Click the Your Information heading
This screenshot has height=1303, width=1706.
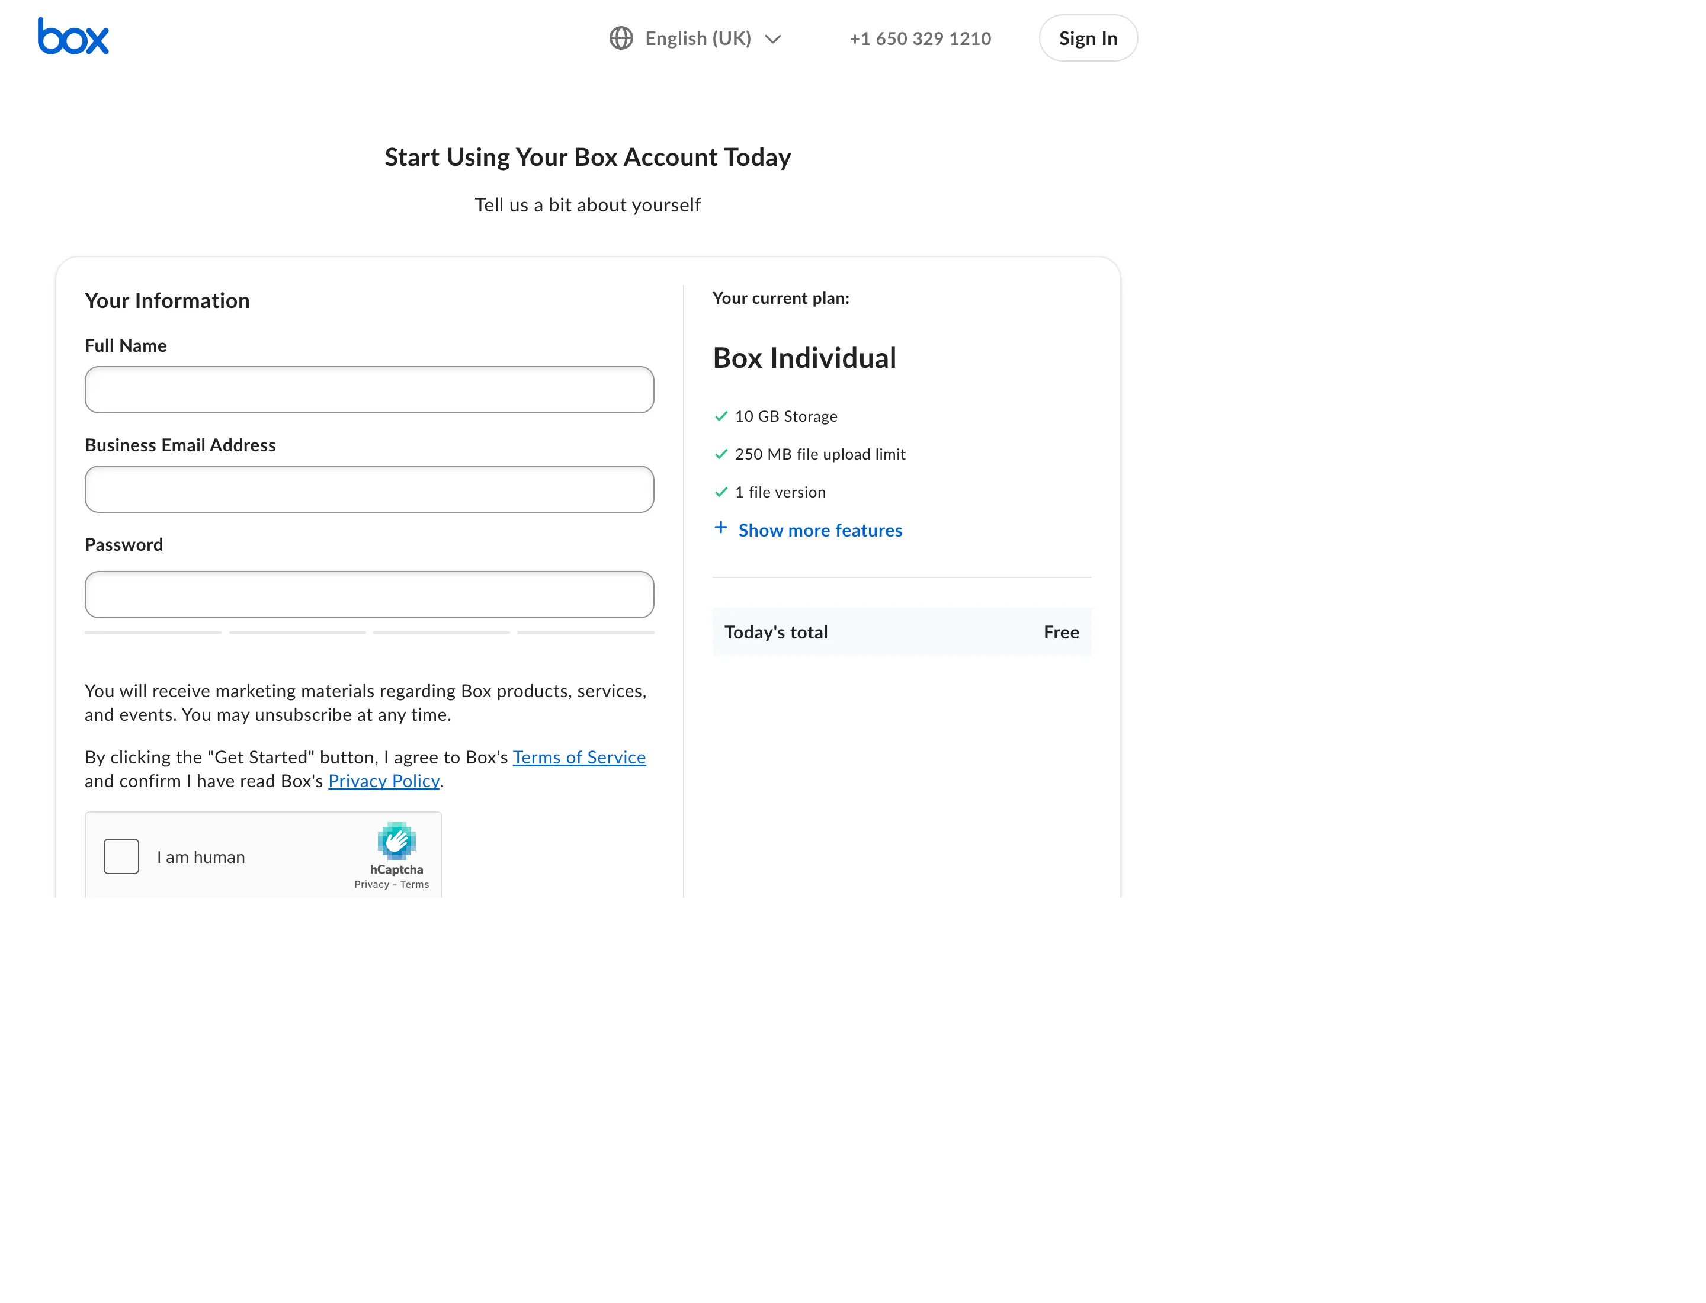(167, 300)
